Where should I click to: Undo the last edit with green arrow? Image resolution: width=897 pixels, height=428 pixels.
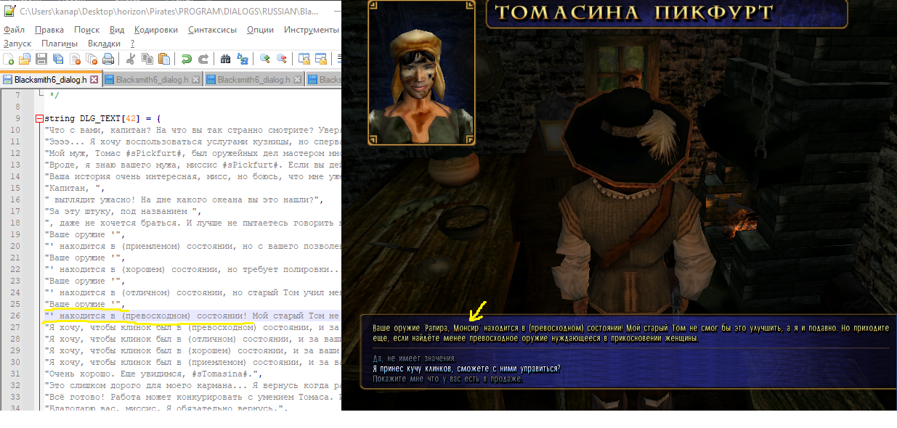click(x=187, y=59)
